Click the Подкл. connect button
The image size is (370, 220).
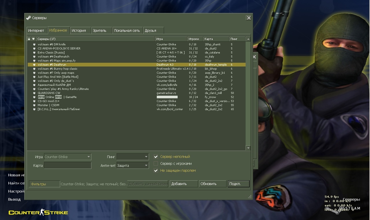239,184
